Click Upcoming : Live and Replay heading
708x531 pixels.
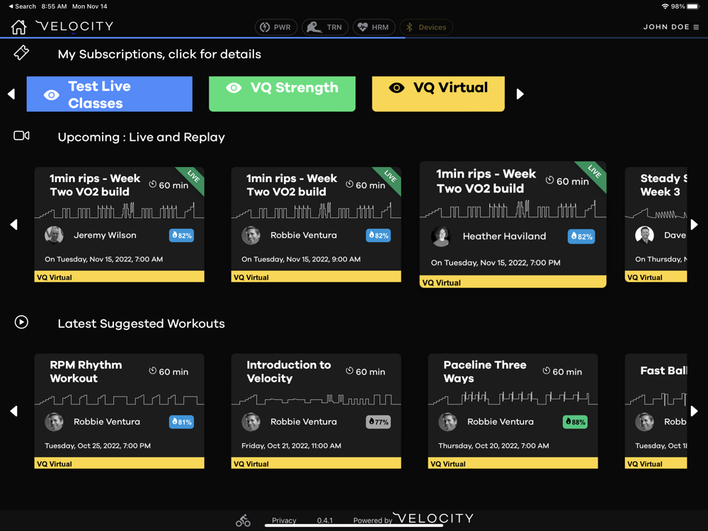pyautogui.click(x=142, y=137)
